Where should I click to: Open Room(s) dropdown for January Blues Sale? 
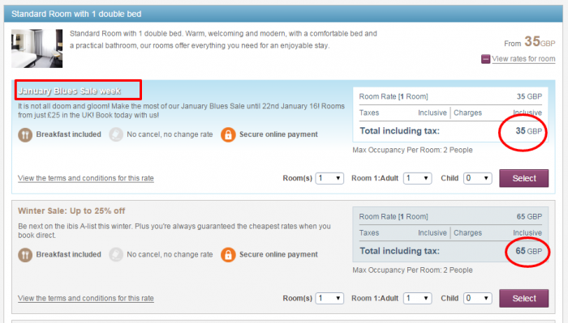pyautogui.click(x=329, y=178)
